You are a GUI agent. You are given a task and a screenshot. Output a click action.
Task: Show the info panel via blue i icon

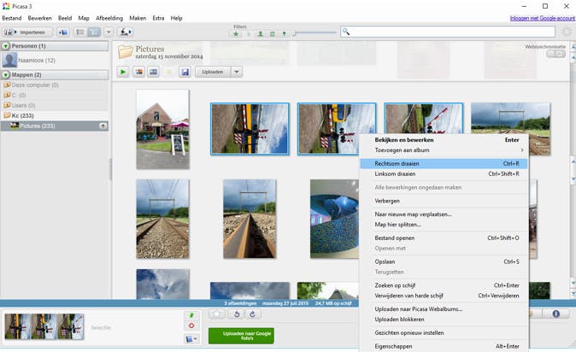click(555, 314)
